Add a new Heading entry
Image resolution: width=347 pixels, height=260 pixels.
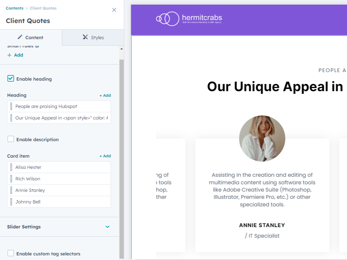tap(105, 95)
